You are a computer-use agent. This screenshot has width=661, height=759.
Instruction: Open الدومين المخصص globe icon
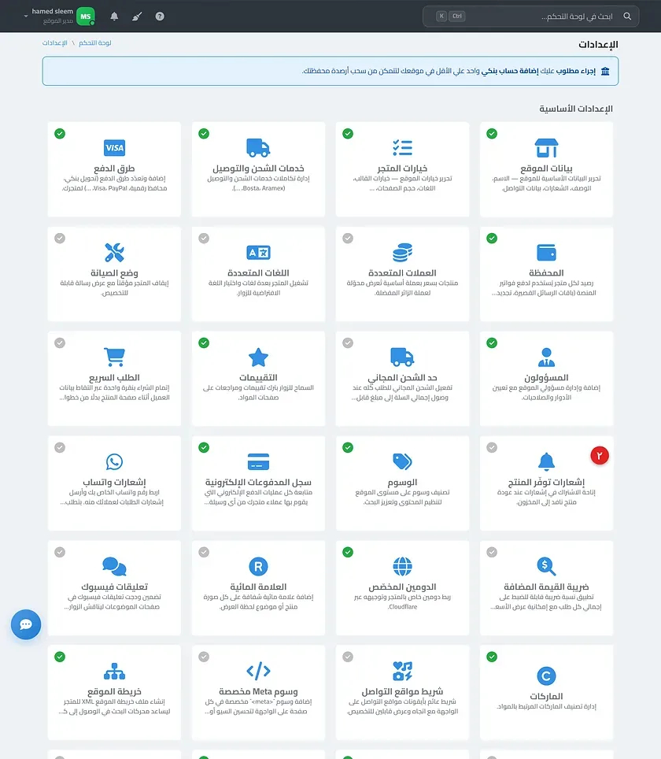[403, 566]
